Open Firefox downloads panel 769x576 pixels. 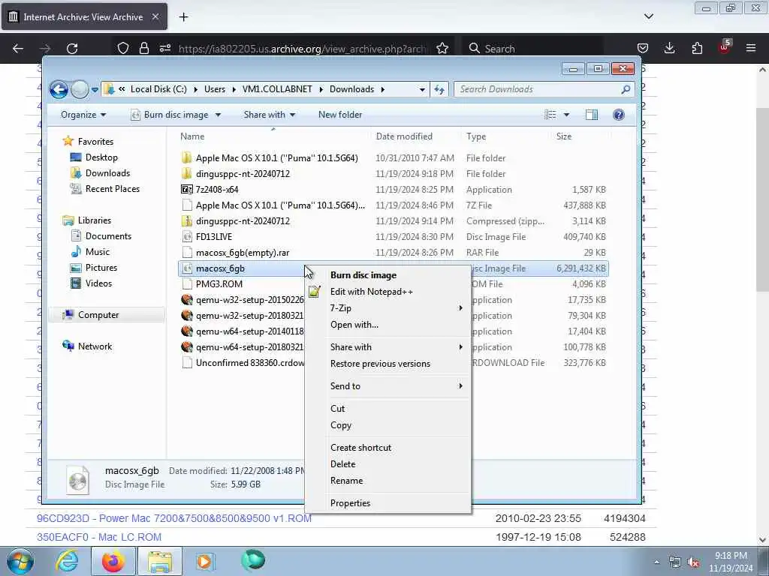coord(669,48)
